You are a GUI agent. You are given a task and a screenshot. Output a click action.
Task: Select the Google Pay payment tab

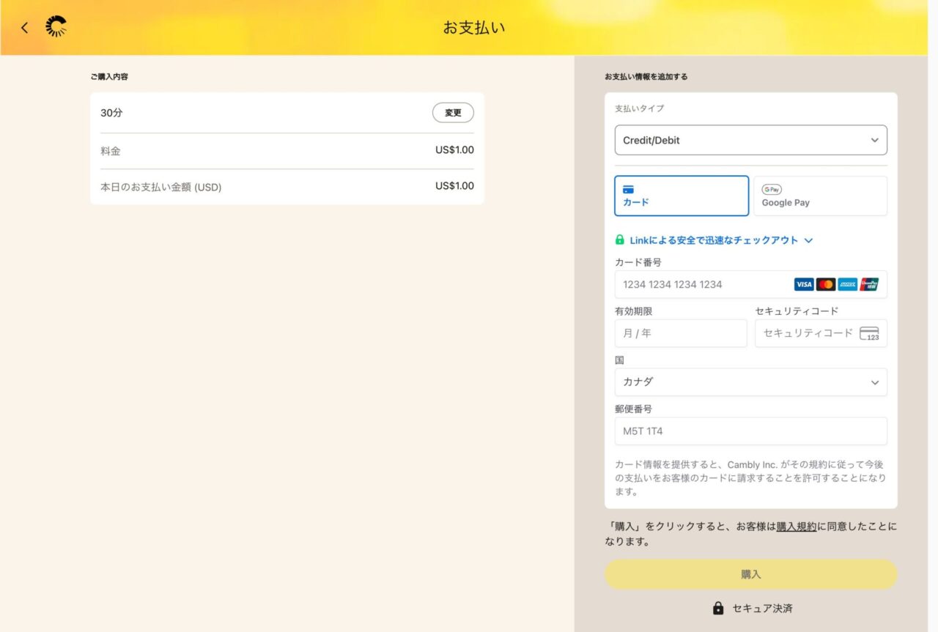[820, 196]
